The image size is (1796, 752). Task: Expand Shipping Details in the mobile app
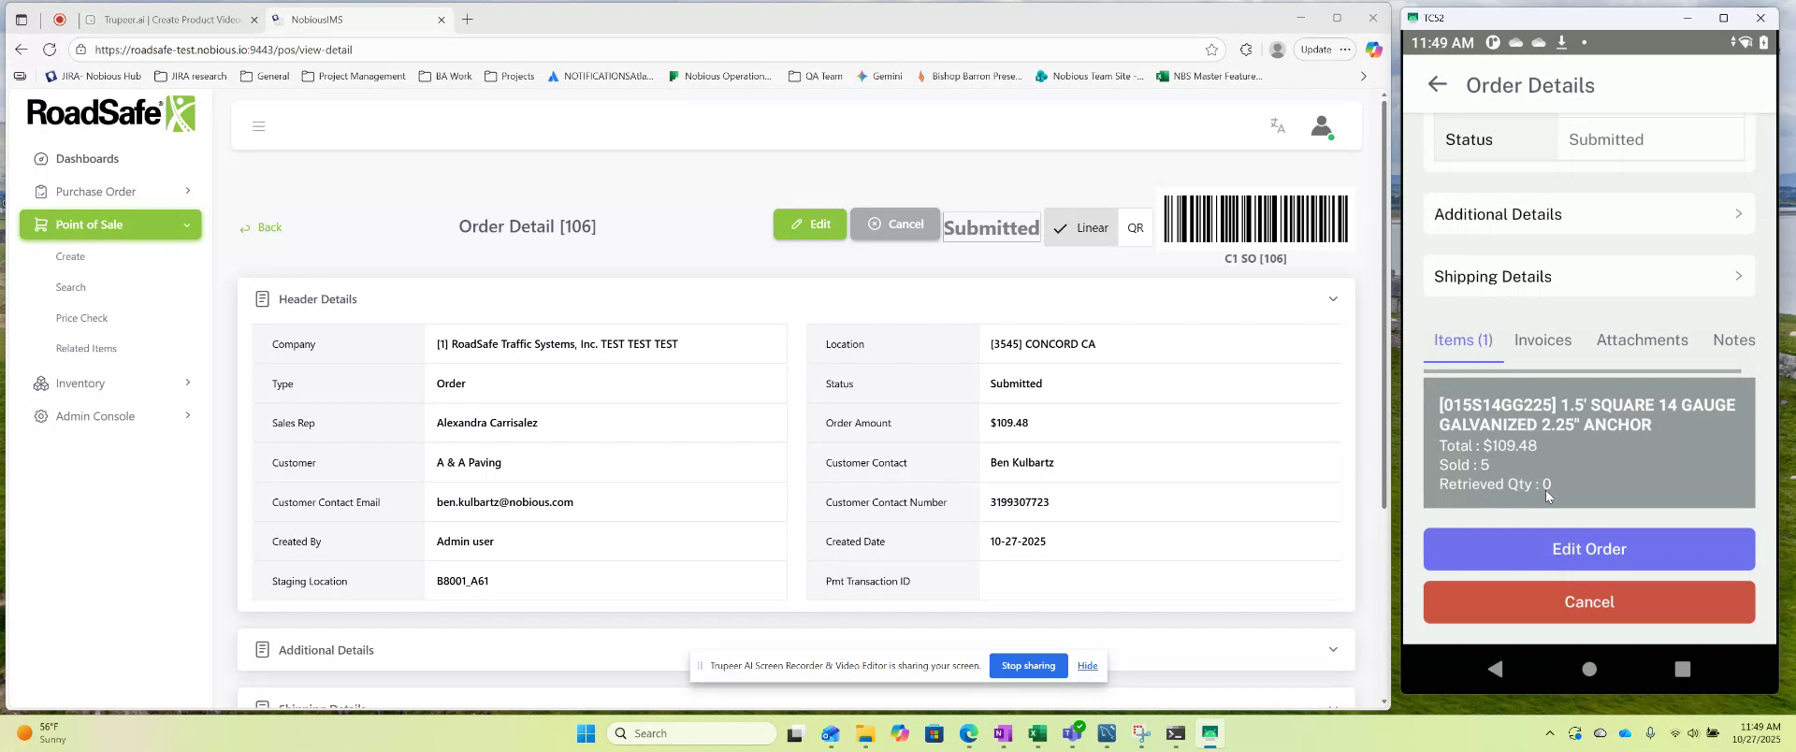pyautogui.click(x=1589, y=277)
